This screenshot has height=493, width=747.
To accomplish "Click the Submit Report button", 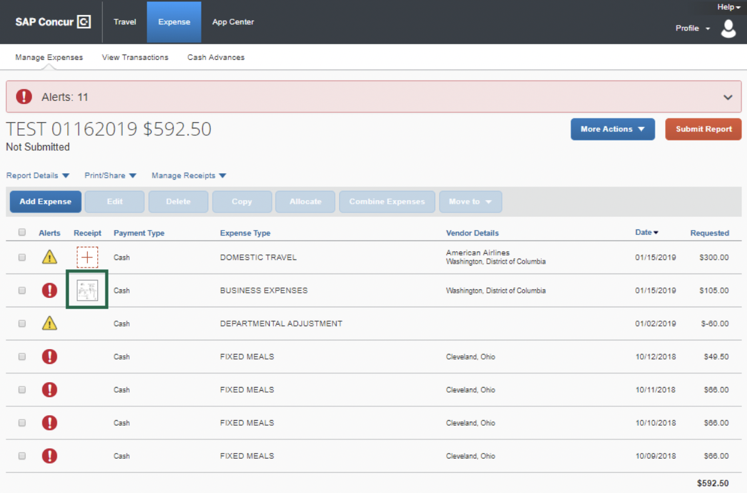I will pos(703,129).
